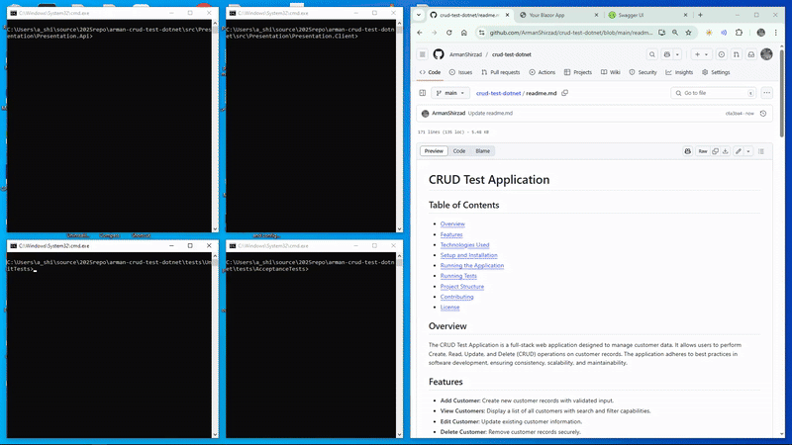The height and width of the screenshot is (445, 792).
Task: Open the Issues tab
Action: point(460,72)
